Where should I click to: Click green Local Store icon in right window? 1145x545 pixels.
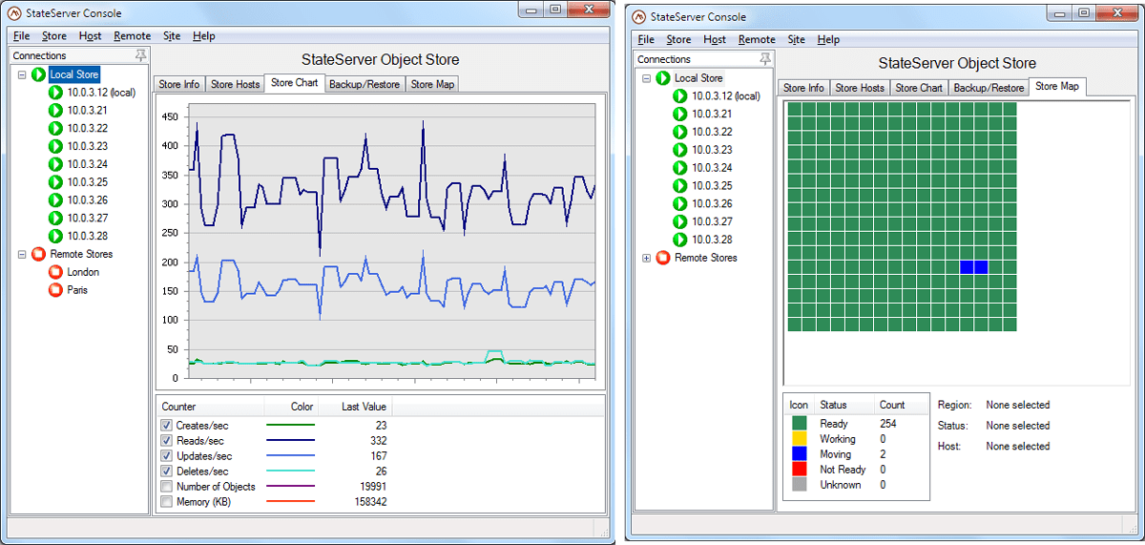662,78
